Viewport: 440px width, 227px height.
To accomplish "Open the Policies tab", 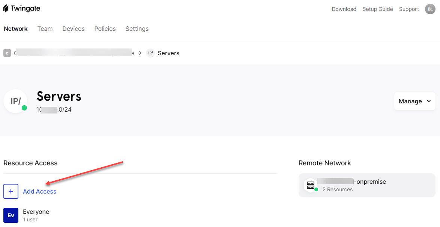I will click(x=105, y=29).
